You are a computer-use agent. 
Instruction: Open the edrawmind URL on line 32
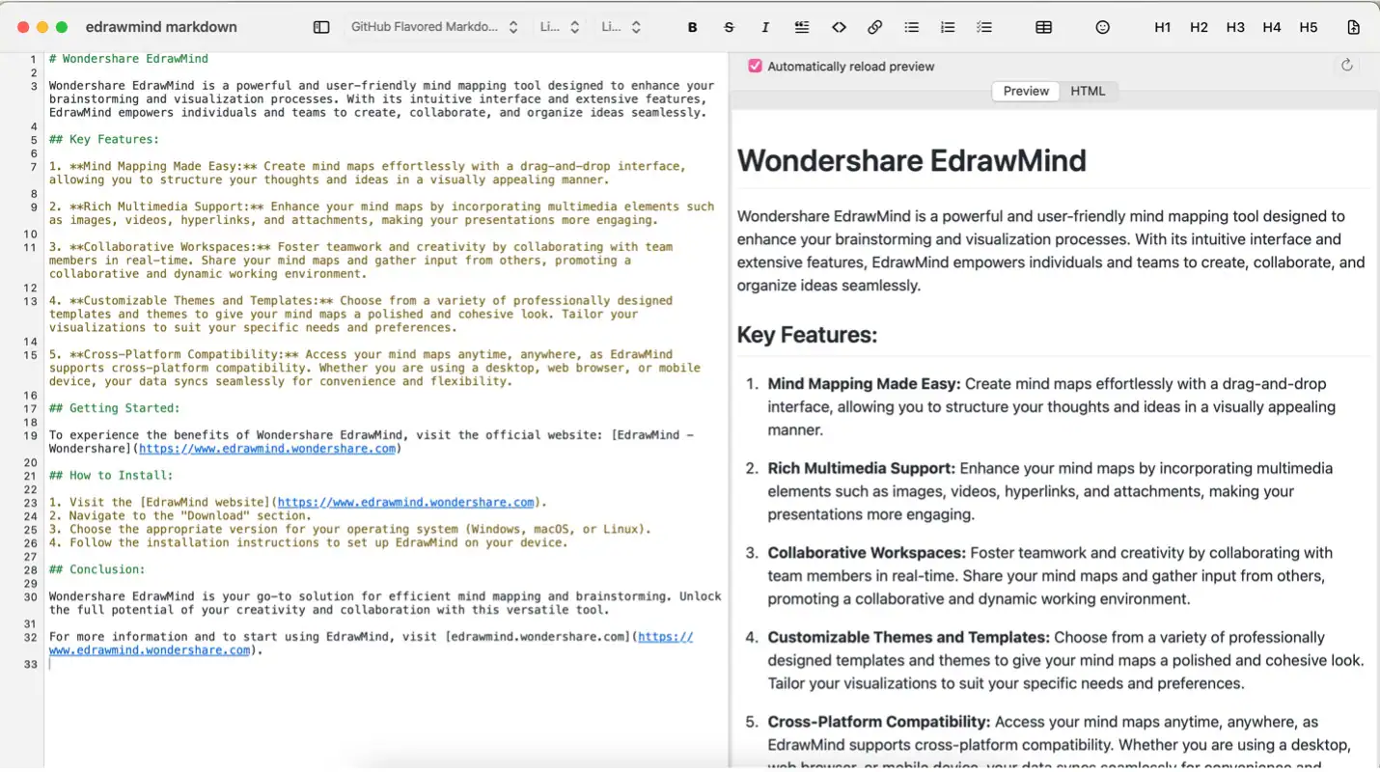tap(150, 650)
